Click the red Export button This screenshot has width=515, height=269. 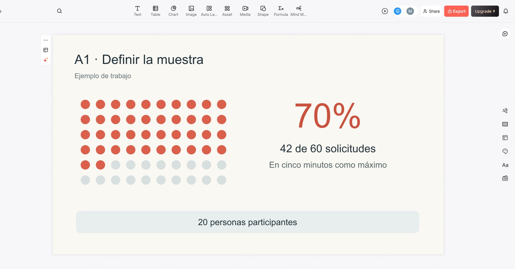click(x=456, y=11)
